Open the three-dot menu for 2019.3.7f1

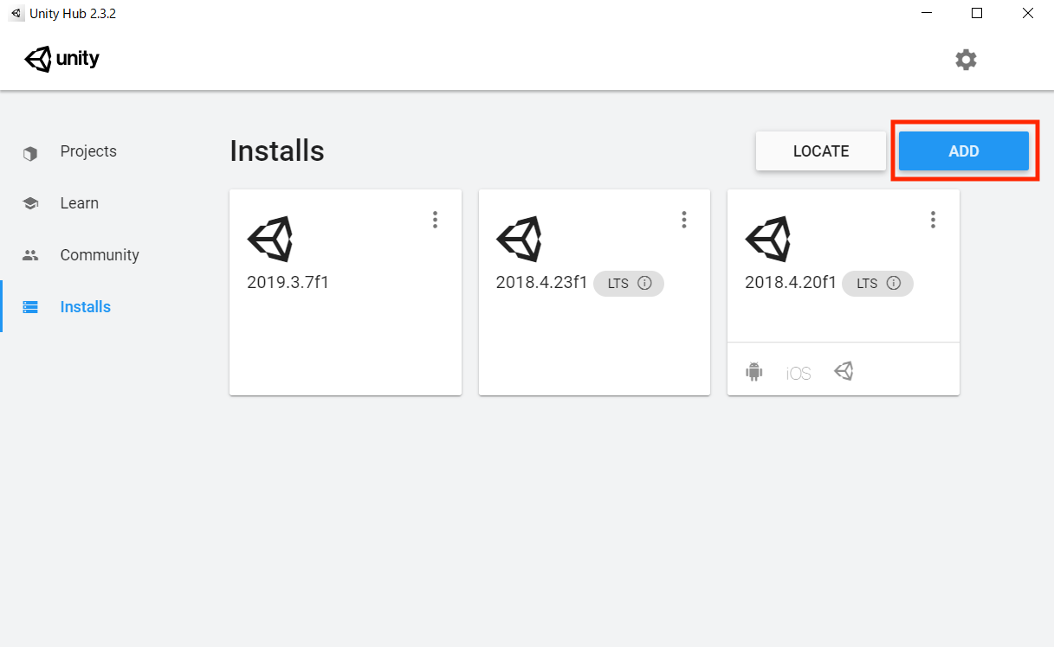(x=435, y=220)
